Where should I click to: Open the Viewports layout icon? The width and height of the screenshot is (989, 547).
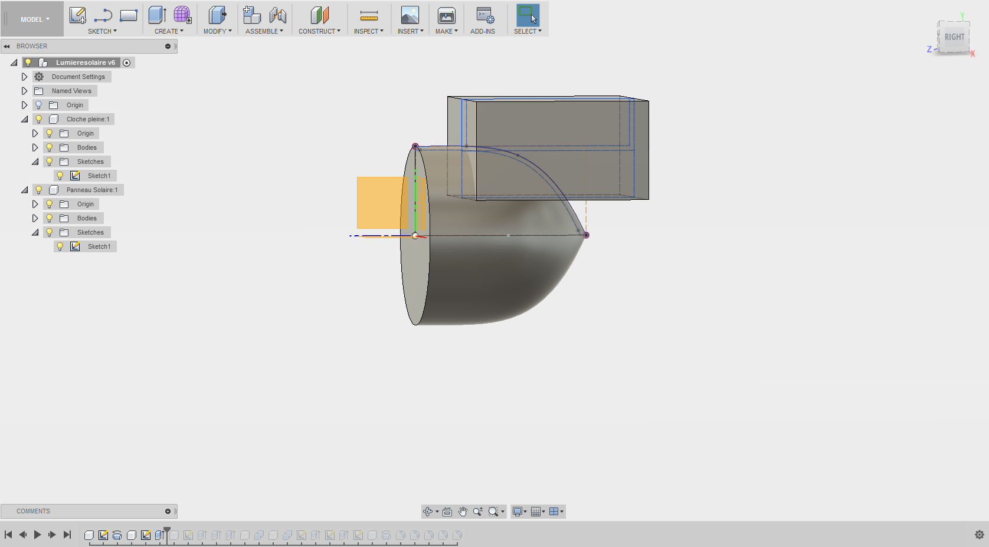[554, 512]
